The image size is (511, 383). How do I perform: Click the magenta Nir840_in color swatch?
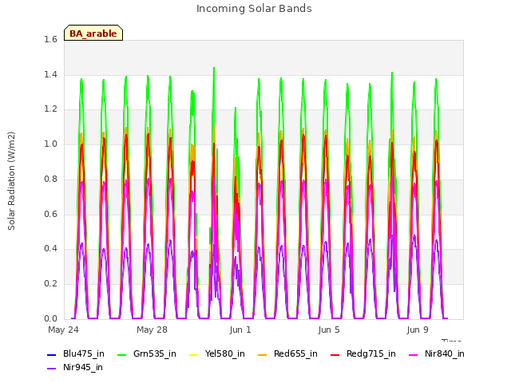point(413,355)
